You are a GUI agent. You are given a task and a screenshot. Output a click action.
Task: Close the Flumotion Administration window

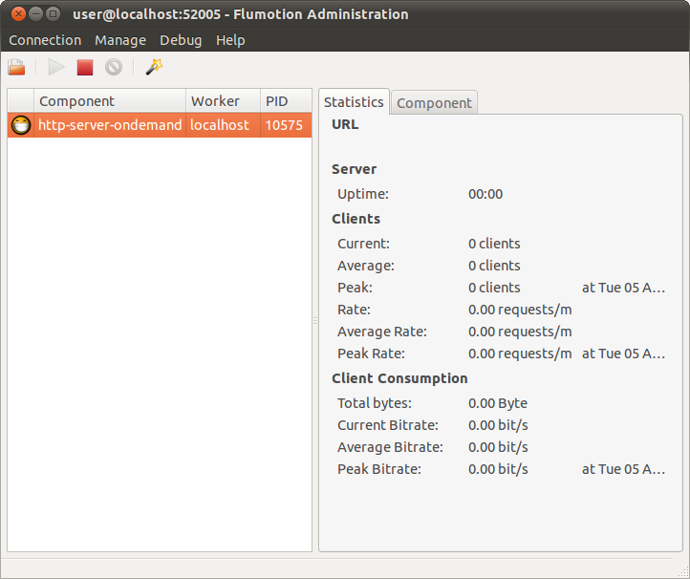[17, 14]
